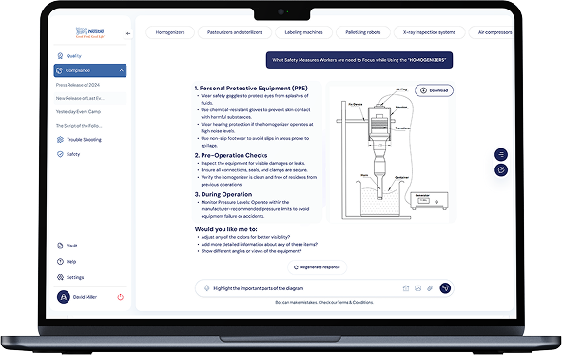Select the Palletizing robots chip
562x355 pixels.
click(363, 32)
